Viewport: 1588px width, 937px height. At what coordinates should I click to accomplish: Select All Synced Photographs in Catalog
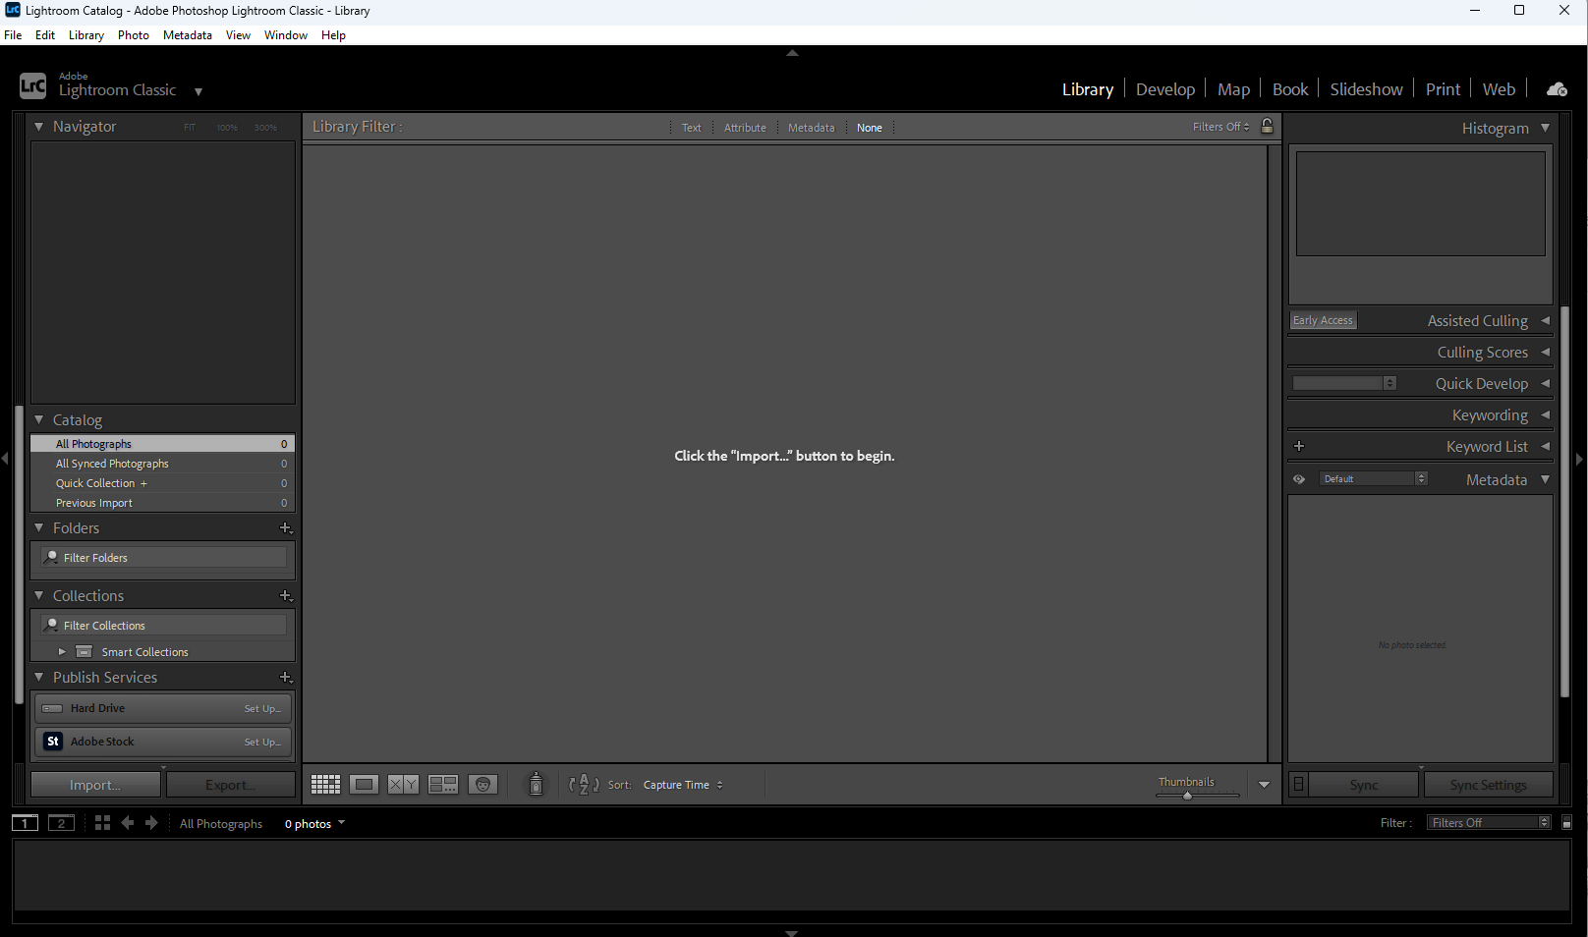pos(163,464)
